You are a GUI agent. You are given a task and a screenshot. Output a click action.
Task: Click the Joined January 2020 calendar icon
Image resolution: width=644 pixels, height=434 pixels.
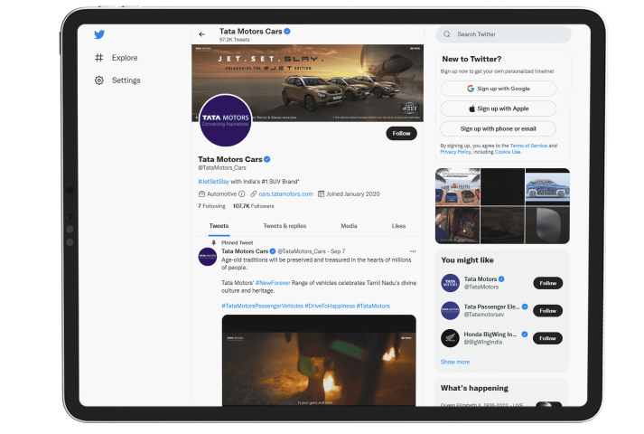[322, 194]
